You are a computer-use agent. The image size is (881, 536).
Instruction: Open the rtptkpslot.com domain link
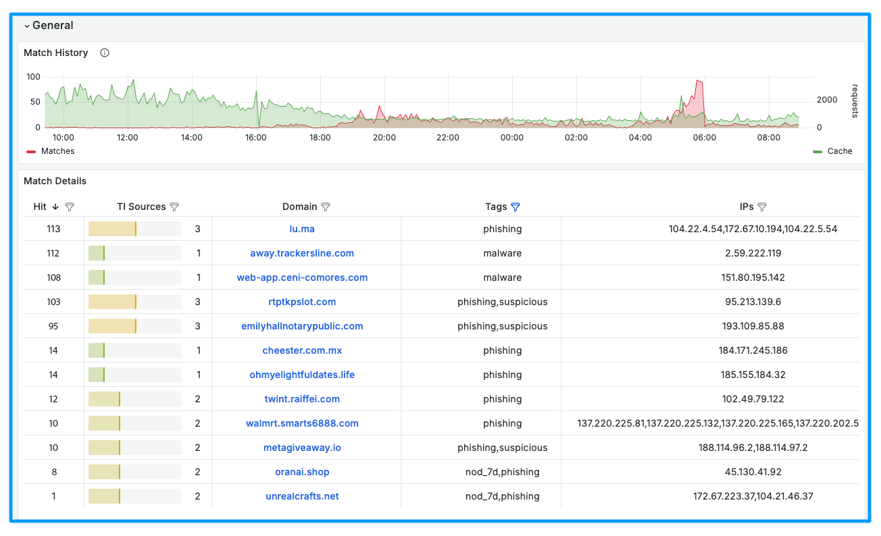302,302
